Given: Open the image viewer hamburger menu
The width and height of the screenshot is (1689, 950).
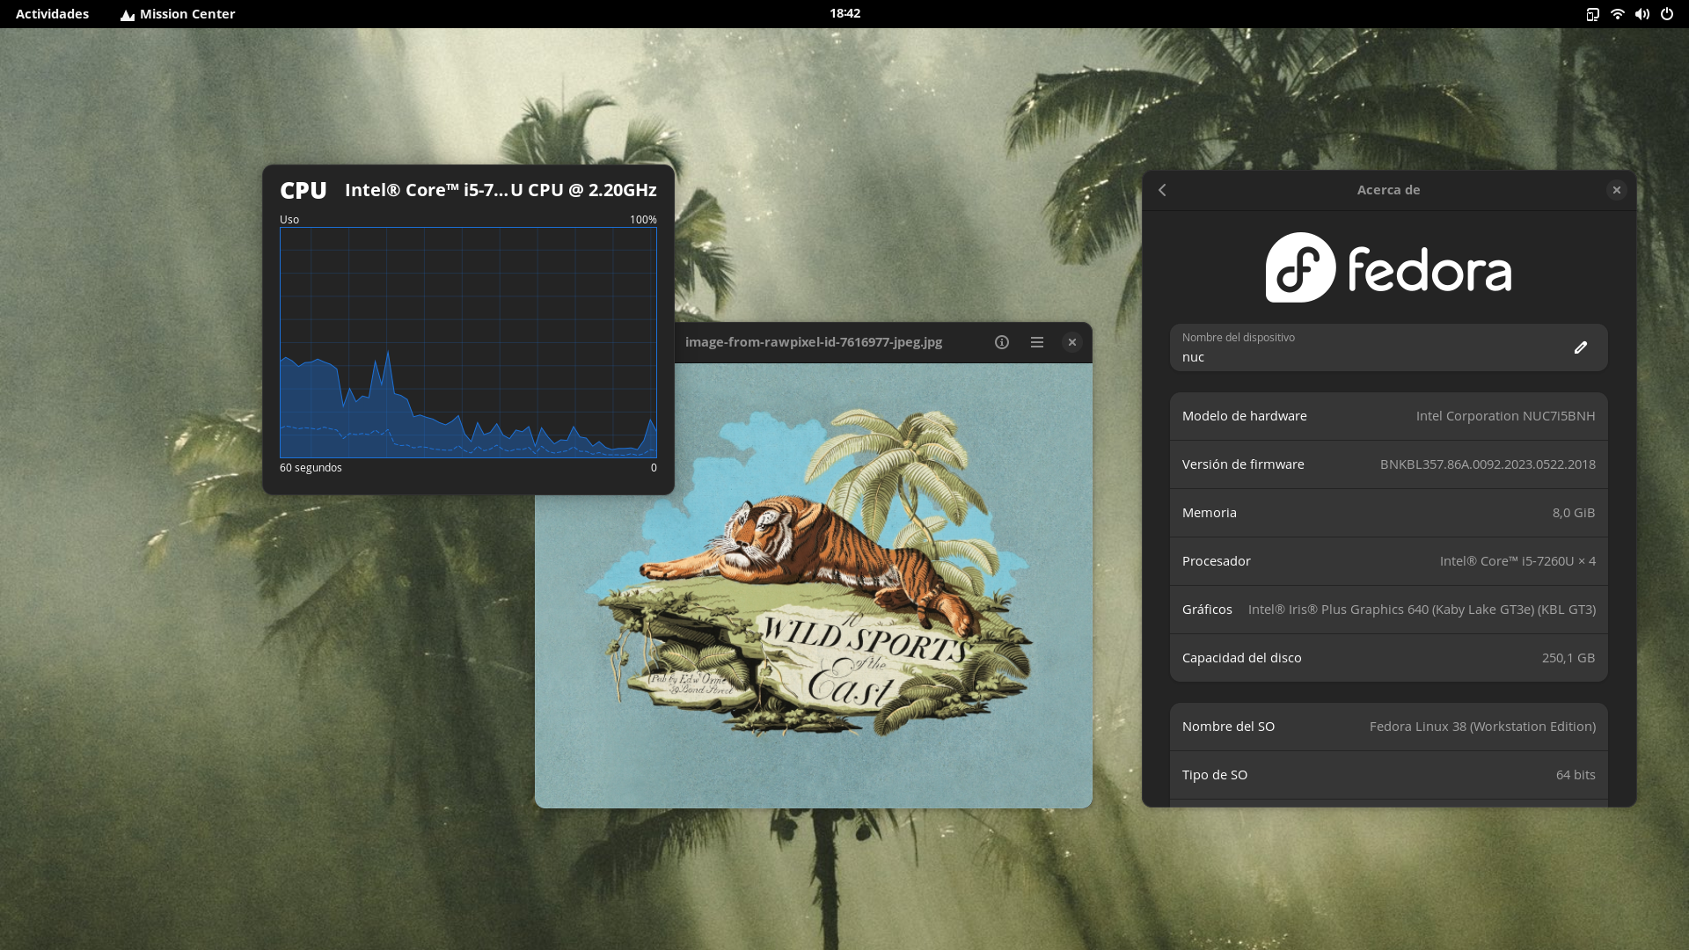Looking at the screenshot, I should tap(1037, 342).
